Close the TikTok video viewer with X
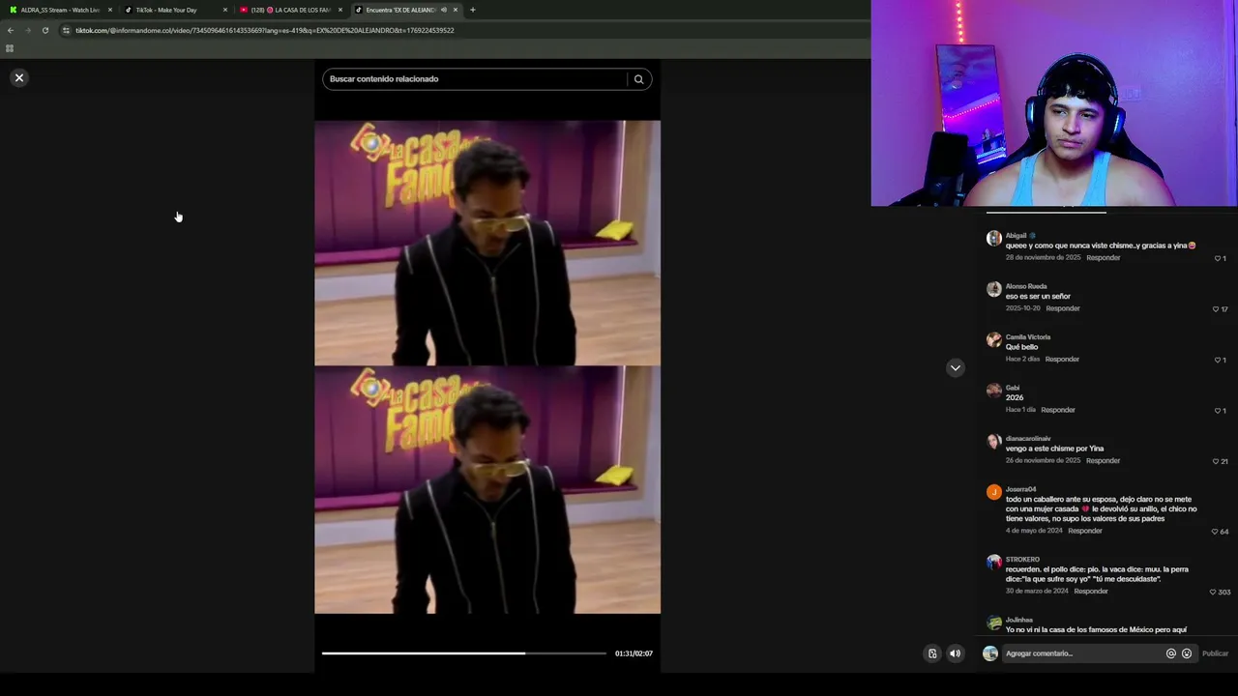Image resolution: width=1238 pixels, height=696 pixels. (18, 77)
